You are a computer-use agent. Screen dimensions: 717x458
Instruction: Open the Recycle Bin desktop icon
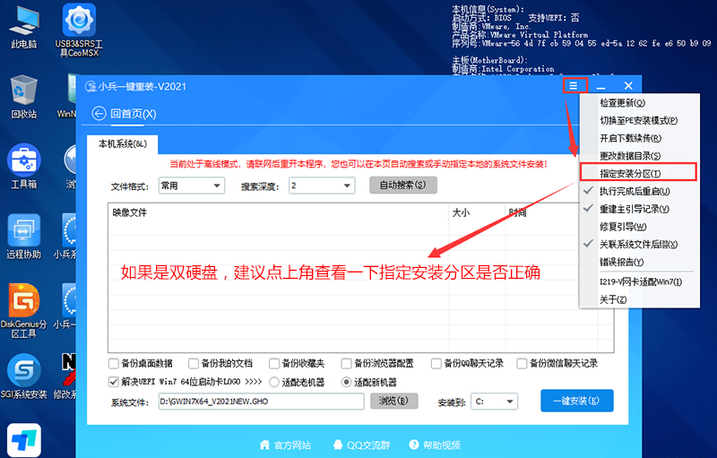tap(24, 97)
